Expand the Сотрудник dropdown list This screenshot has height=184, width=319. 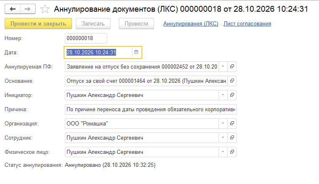(223, 138)
